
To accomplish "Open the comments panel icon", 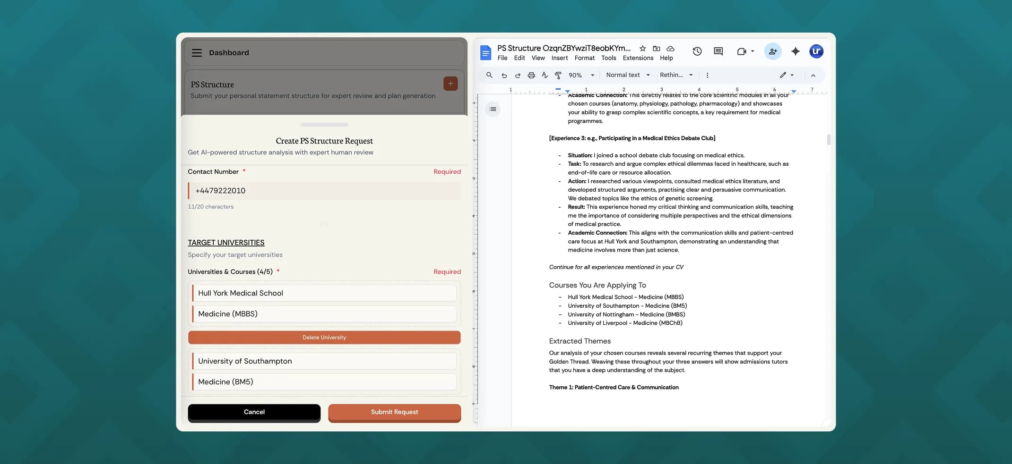I will 718,51.
